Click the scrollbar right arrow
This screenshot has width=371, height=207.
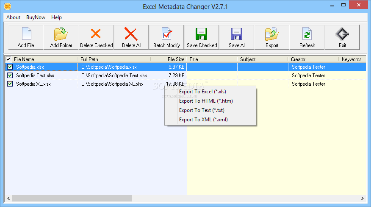[x=362, y=198]
